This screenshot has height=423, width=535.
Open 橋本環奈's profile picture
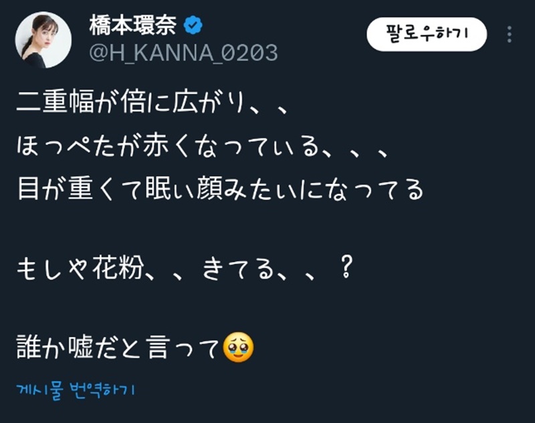pos(43,40)
